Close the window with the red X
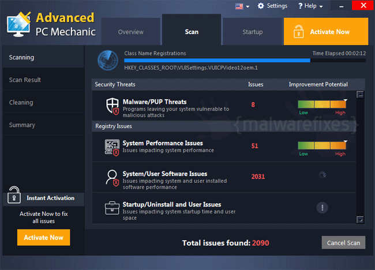The height and width of the screenshot is (270, 375). pyautogui.click(x=363, y=5)
